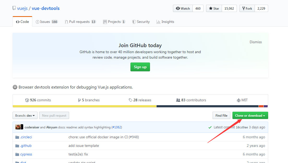
Task: Expand the Clone or download menu
Action: 250,116
